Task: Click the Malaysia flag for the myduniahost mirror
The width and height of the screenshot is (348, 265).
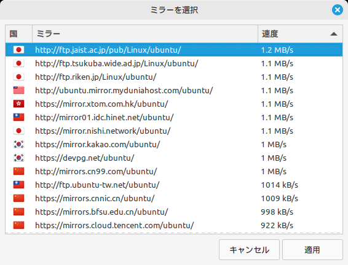Action: point(18,90)
